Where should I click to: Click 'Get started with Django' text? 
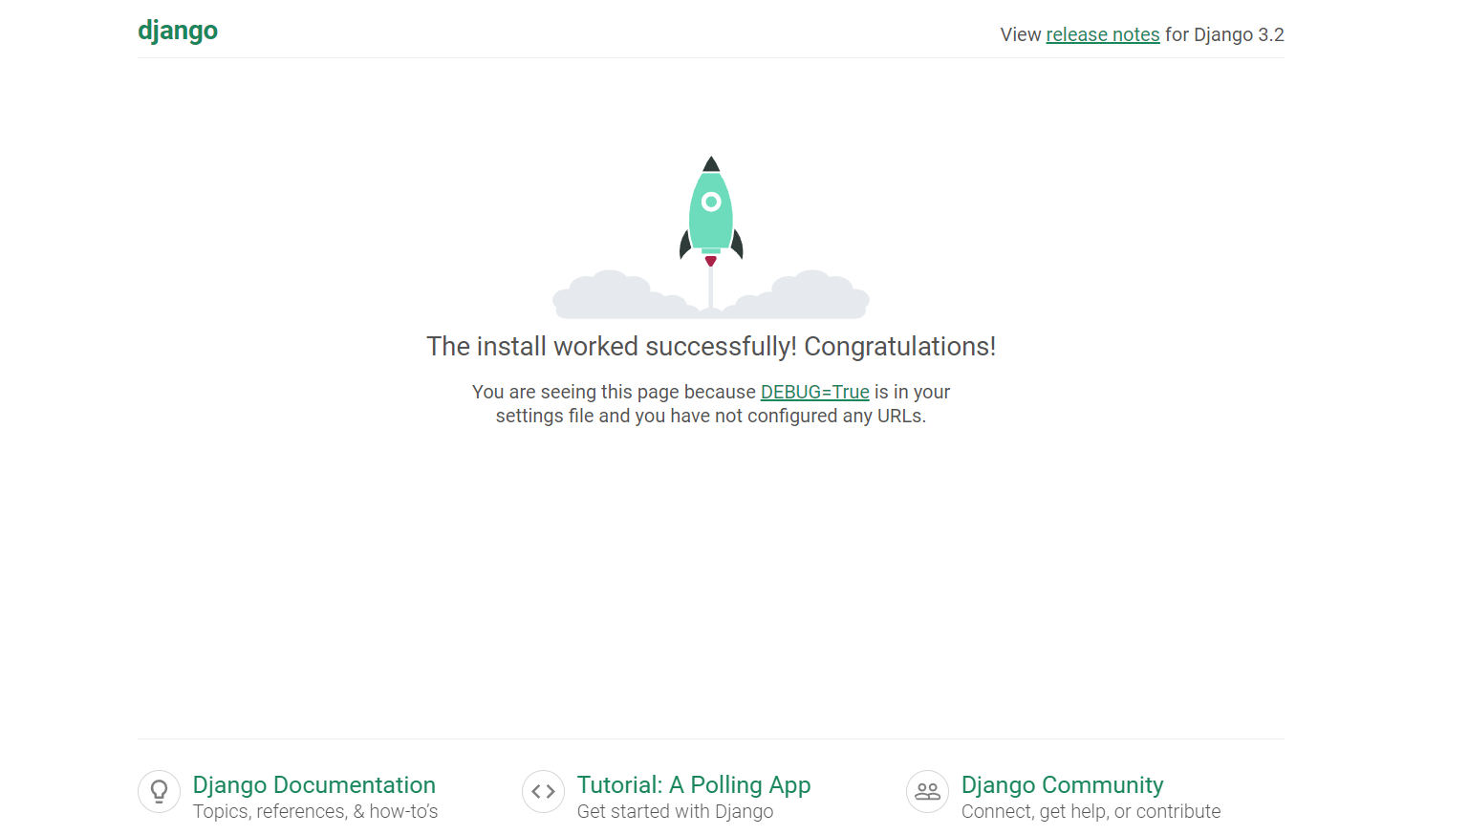(676, 811)
